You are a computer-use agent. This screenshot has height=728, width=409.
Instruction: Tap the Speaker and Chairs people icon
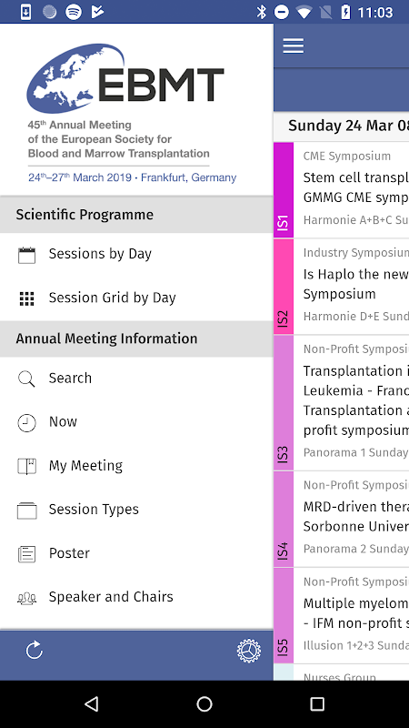[26, 598]
